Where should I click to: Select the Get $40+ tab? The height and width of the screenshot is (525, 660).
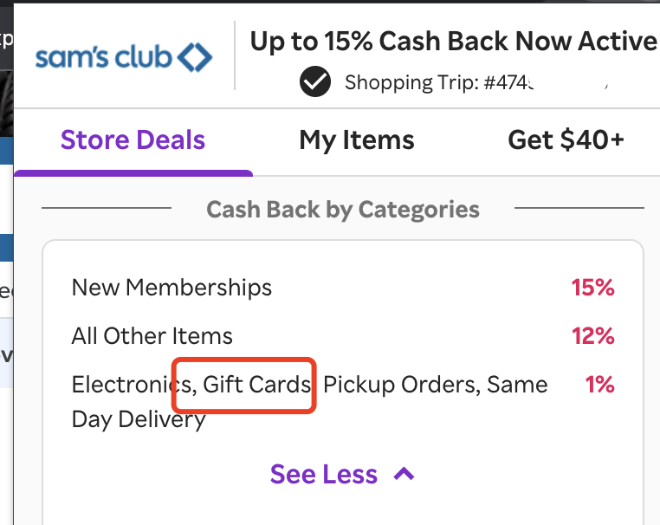pos(566,140)
